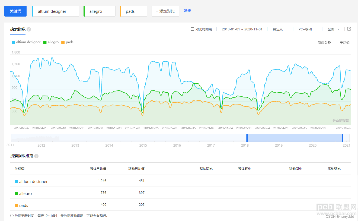Click the 添加对比 button
The width and height of the screenshot is (358, 221).
point(165,11)
